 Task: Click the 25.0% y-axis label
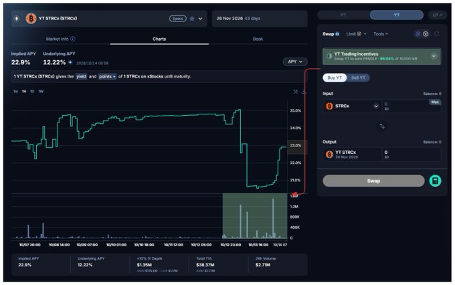295,110
